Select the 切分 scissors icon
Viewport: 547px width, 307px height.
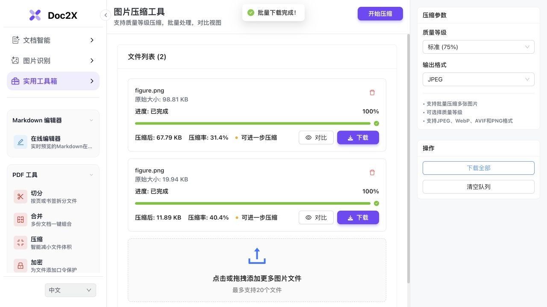click(x=21, y=197)
